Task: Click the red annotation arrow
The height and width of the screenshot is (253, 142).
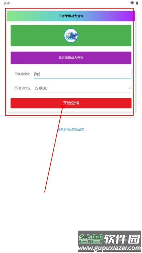Action: (x=54, y=148)
